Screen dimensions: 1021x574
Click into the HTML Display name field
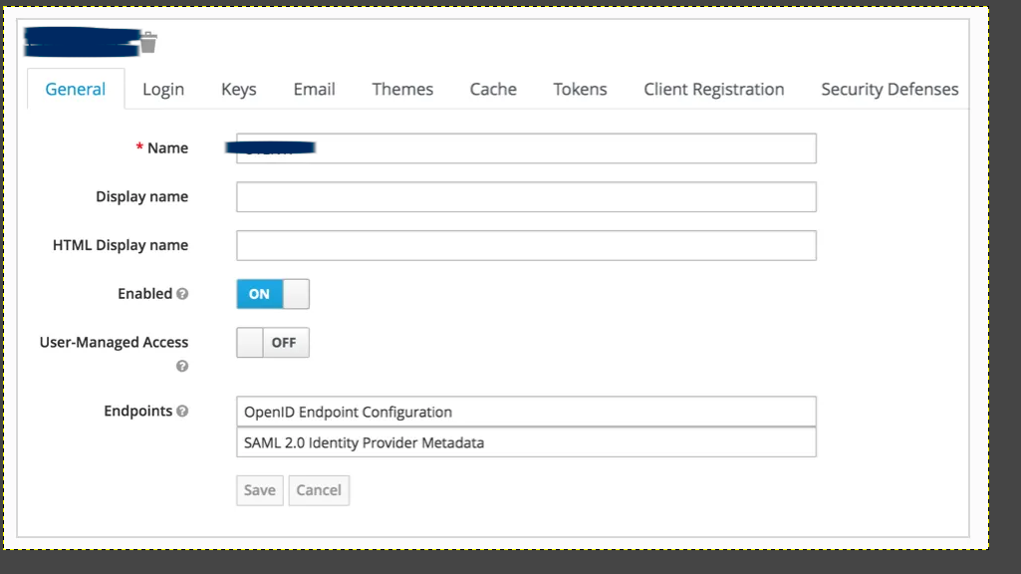526,245
